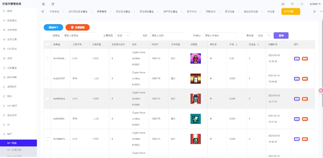
Task: Click the 添加NFT button
Action: (54, 28)
